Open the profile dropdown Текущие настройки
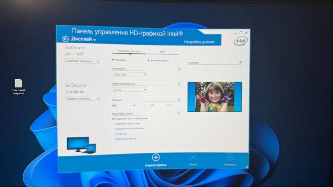Image resolution: width=333 pixels, height=187 pixels. [x=83, y=98]
